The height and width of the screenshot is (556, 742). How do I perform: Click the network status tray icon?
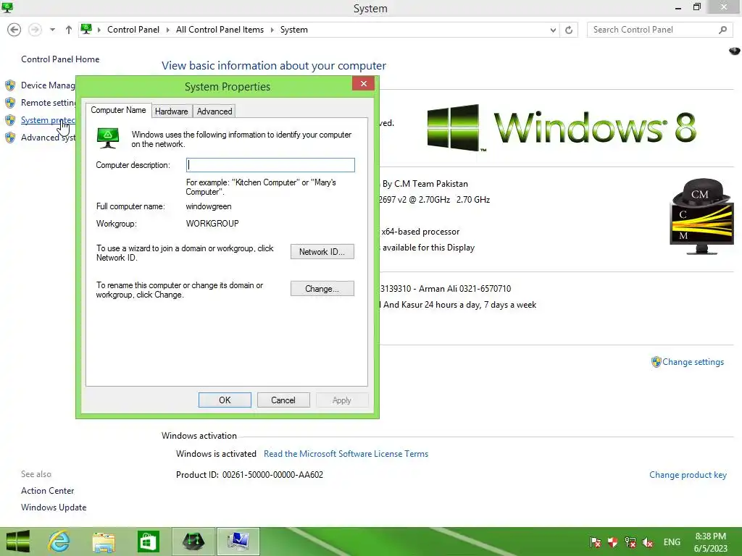(630, 542)
